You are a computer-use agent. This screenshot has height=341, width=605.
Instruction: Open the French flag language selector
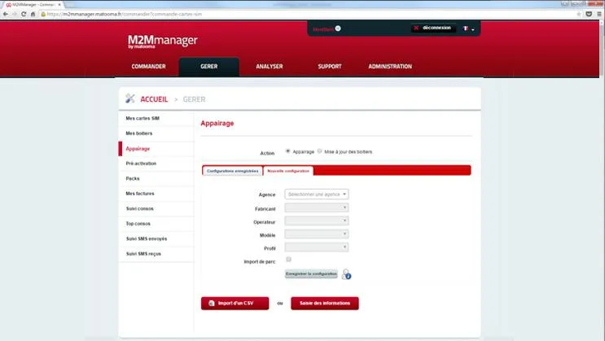click(x=468, y=28)
